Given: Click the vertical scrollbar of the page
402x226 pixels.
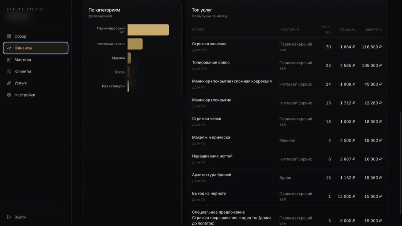Looking at the screenshot, I should [400, 163].
